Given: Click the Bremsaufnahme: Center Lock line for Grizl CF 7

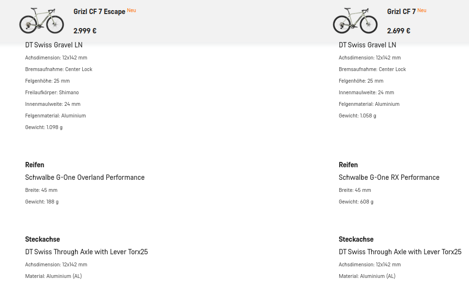Looking at the screenshot, I should click(x=372, y=69).
